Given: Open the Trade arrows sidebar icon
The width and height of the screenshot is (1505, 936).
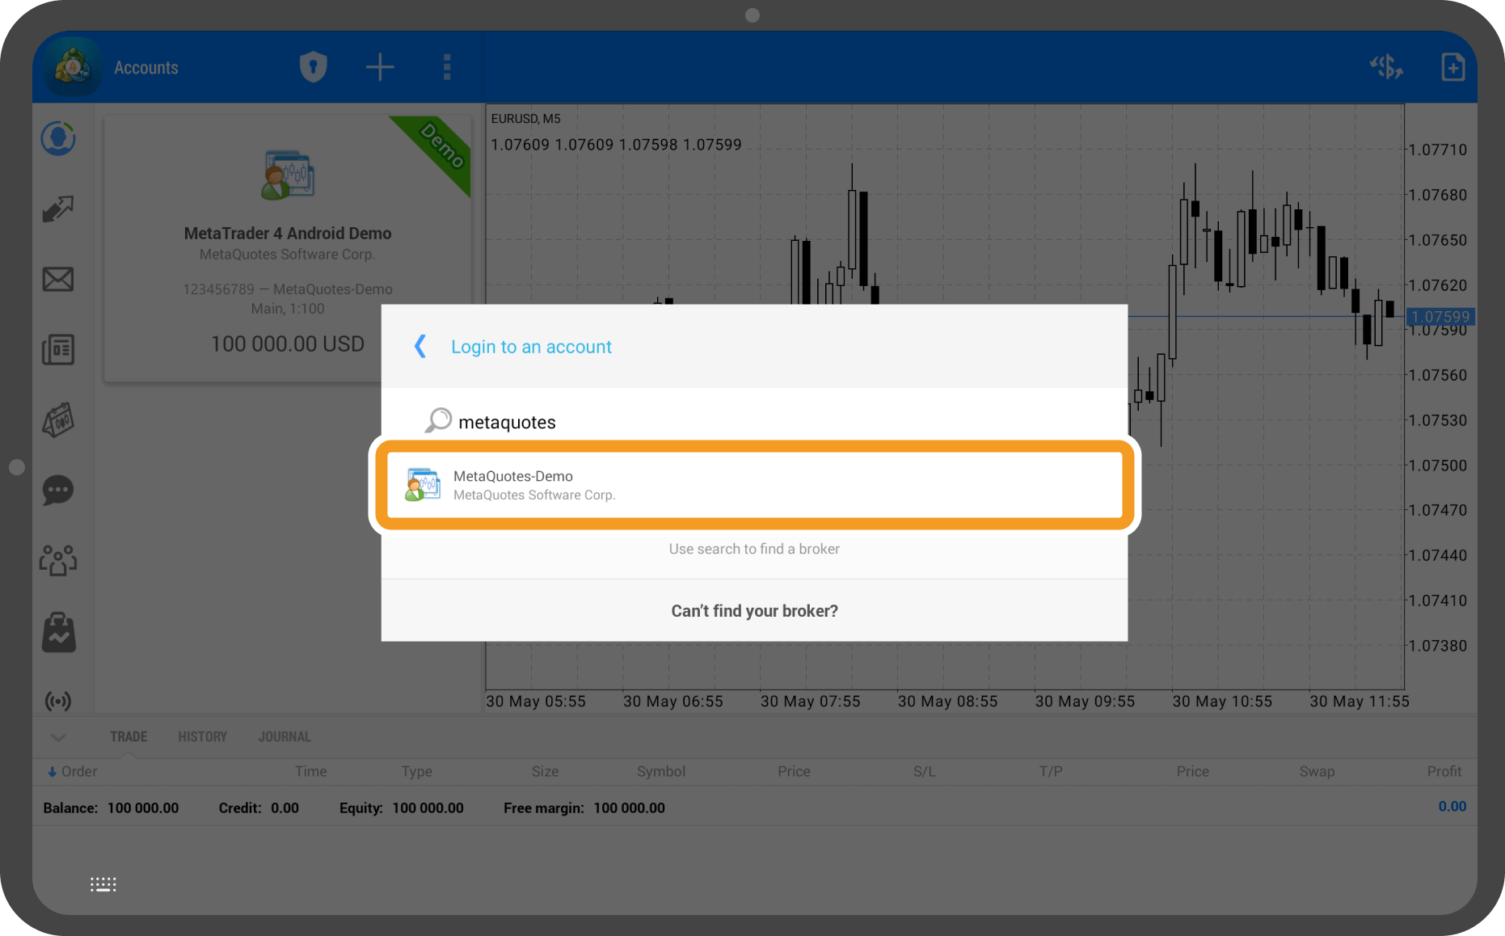Looking at the screenshot, I should [58, 209].
